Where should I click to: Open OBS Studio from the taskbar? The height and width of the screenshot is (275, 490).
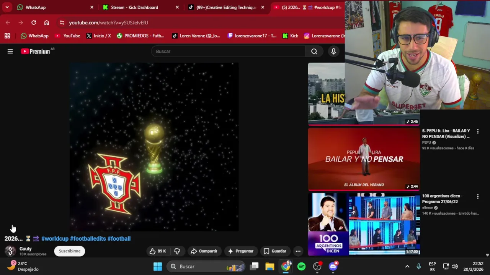point(317,267)
